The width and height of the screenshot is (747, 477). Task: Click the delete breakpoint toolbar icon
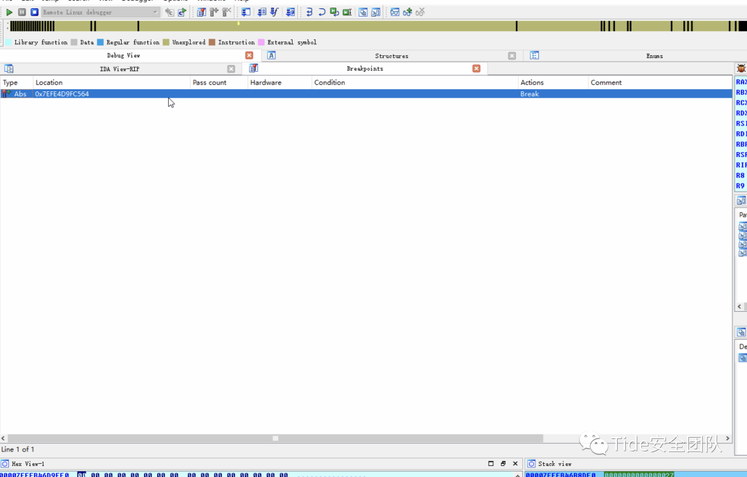click(x=227, y=12)
